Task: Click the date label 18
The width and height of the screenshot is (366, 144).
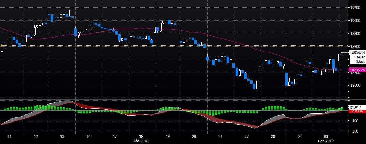Action: pyautogui.click(x=141, y=137)
